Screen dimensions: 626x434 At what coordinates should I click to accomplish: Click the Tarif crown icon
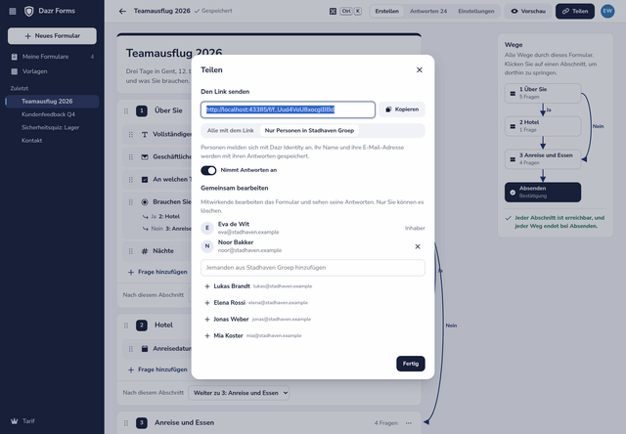(15, 421)
